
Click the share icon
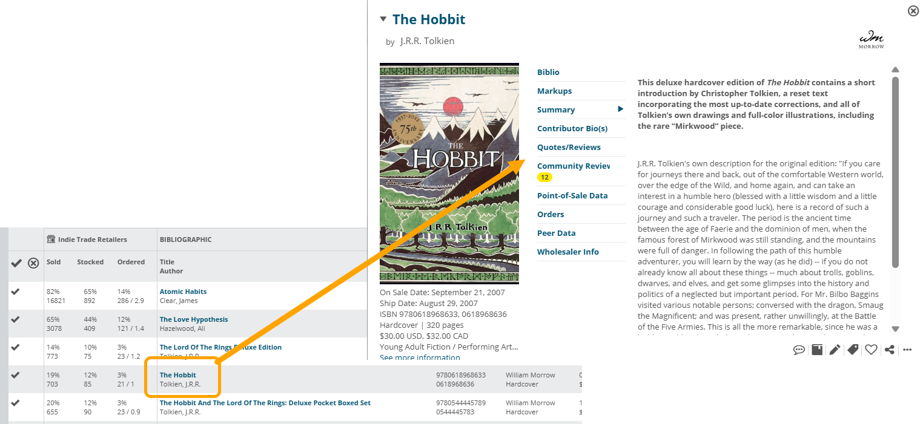pos(889,350)
